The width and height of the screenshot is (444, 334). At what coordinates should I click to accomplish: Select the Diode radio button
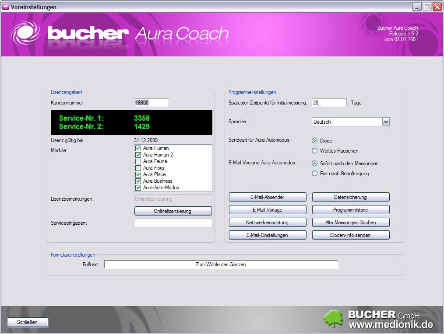314,141
